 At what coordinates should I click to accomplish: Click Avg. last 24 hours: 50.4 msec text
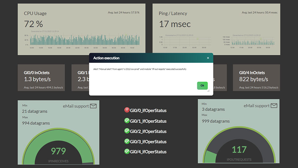[x=260, y=12]
